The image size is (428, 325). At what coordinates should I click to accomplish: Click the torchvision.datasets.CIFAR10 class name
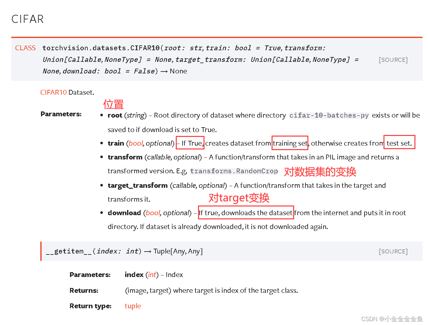(101, 48)
